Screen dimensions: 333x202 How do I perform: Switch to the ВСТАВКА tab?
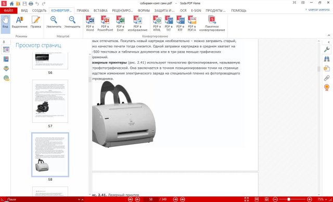(x=100, y=10)
